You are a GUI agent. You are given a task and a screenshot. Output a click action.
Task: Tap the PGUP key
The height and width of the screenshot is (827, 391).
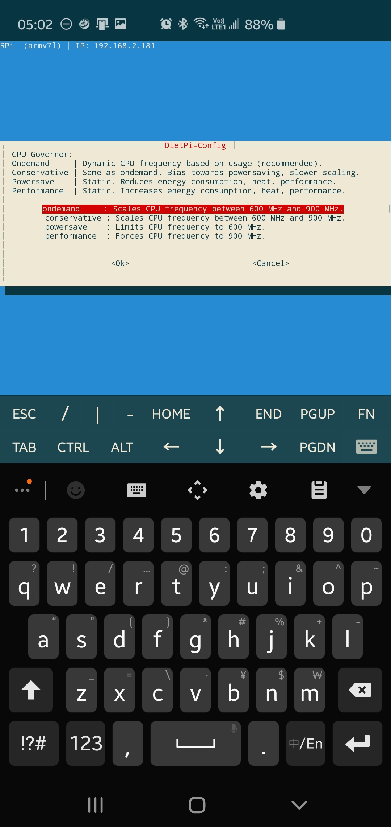coord(318,414)
